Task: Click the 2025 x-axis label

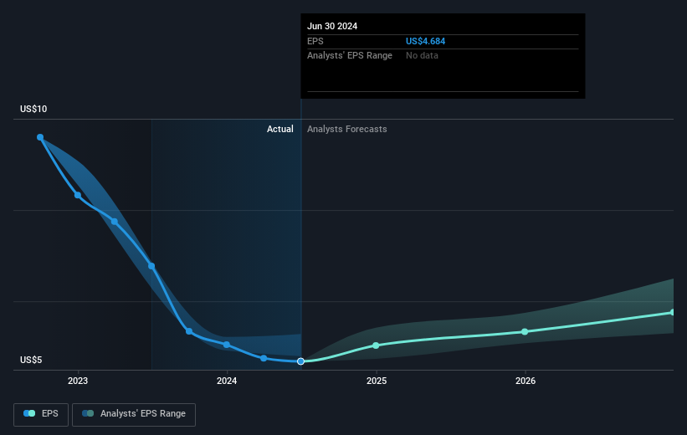Action: (377, 381)
